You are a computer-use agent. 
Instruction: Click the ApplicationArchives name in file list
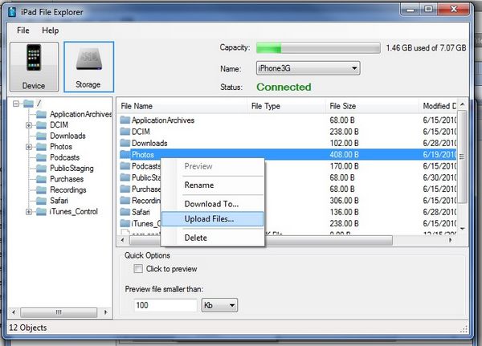pyautogui.click(x=163, y=120)
